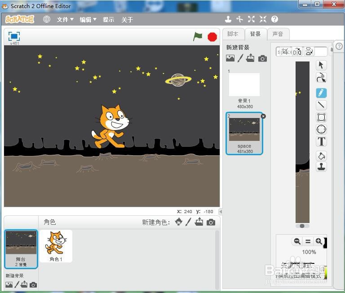Paint new backdrop below stage thumbnail
Viewport: 345px width, 293px height.
(x=17, y=284)
